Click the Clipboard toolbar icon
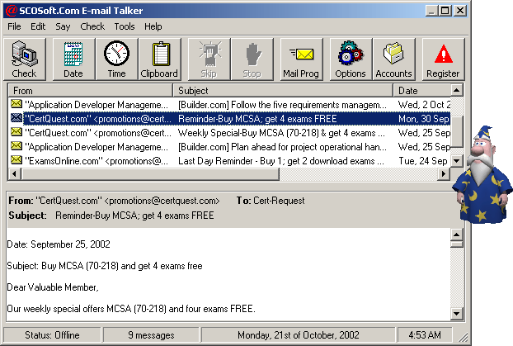The height and width of the screenshot is (346, 513). [x=159, y=59]
